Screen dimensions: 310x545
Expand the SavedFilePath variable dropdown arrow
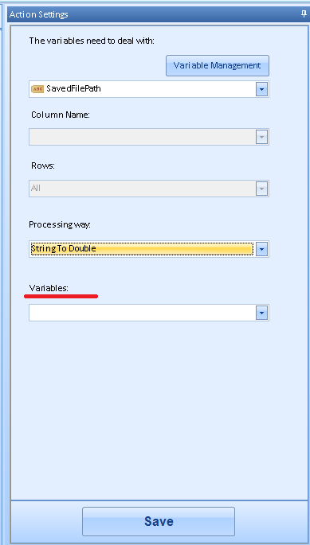261,89
